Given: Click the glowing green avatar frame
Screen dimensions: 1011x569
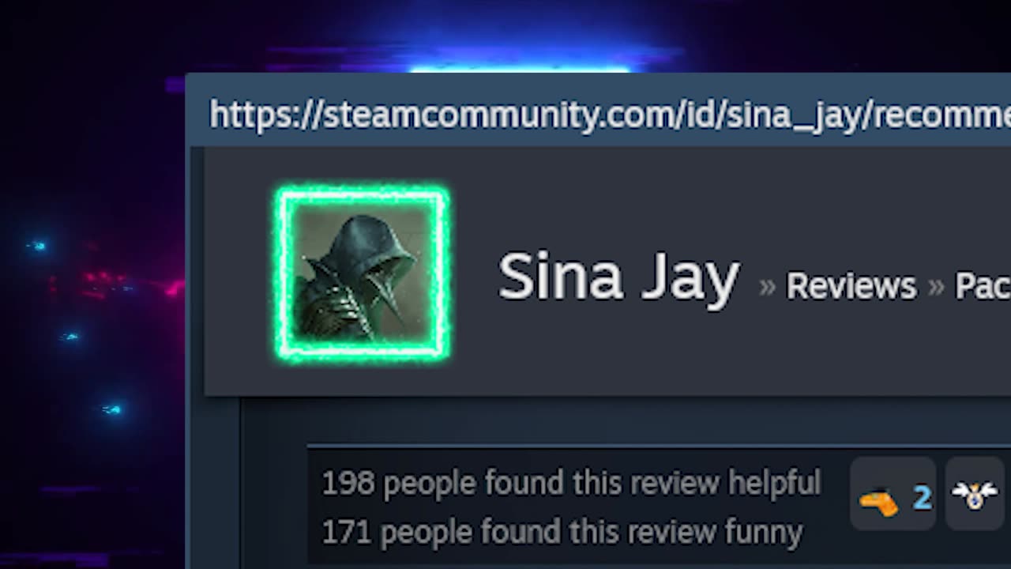Looking at the screenshot, I should (363, 274).
